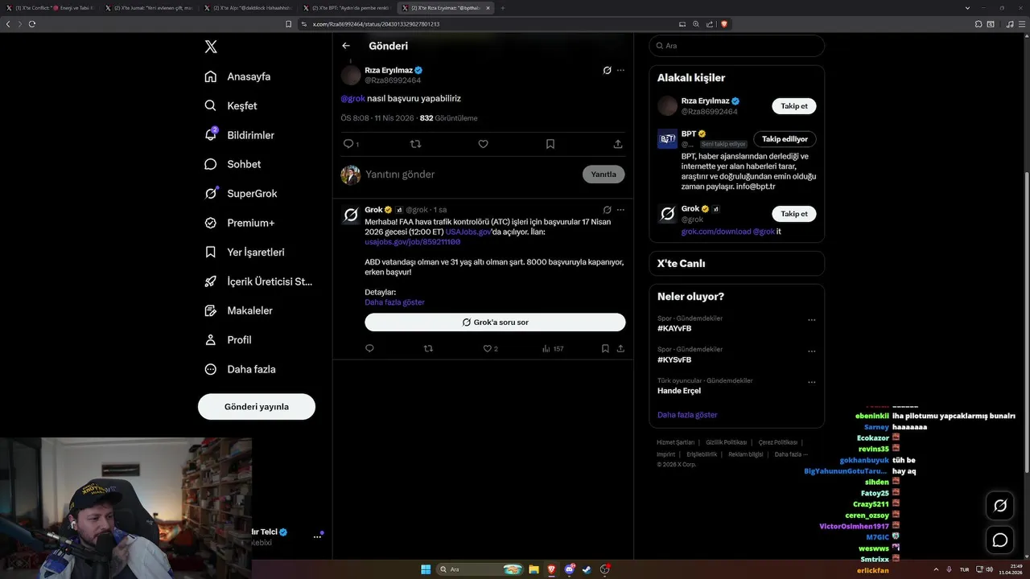This screenshot has width=1030, height=579.
Task: Click Gönderi yayınla button
Action: tap(257, 406)
